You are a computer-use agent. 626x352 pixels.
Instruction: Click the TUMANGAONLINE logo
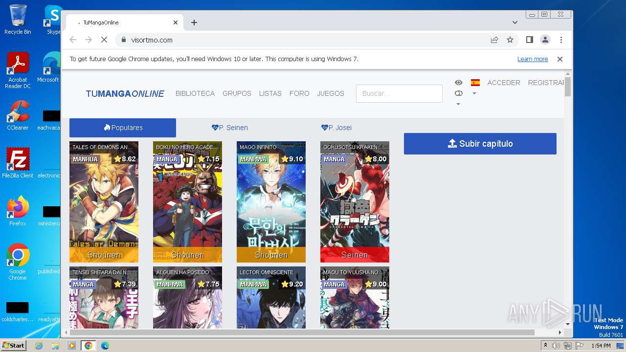(125, 93)
